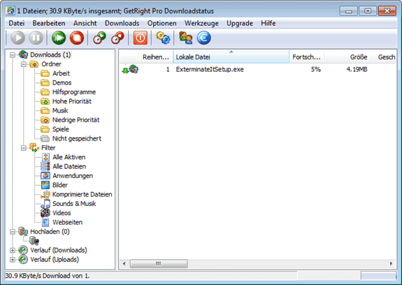402x285 pixels.
Task: Open the Downloads menu
Action: [x=122, y=23]
